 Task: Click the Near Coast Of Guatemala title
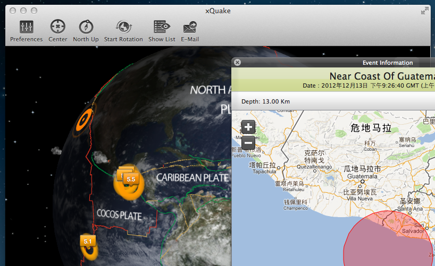382,76
